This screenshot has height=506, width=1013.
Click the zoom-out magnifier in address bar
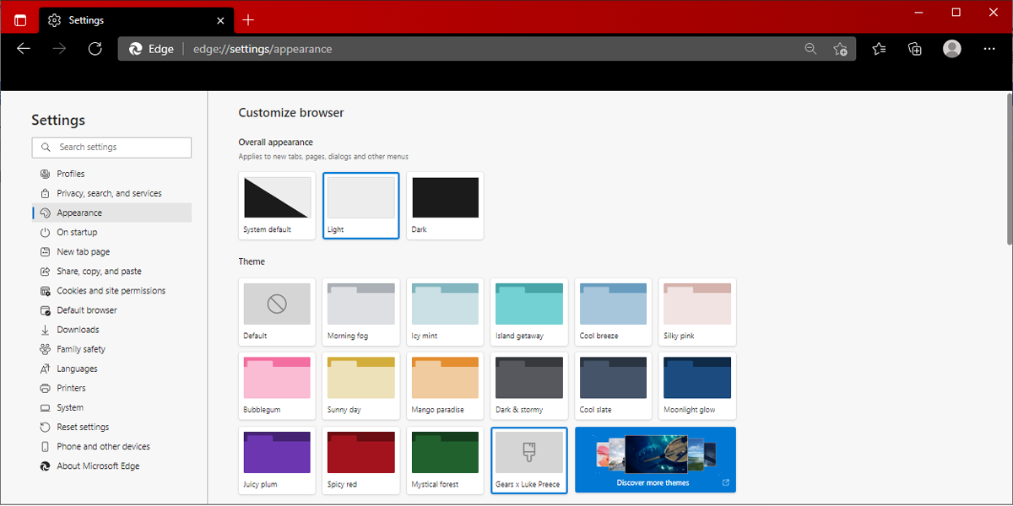pyautogui.click(x=810, y=48)
